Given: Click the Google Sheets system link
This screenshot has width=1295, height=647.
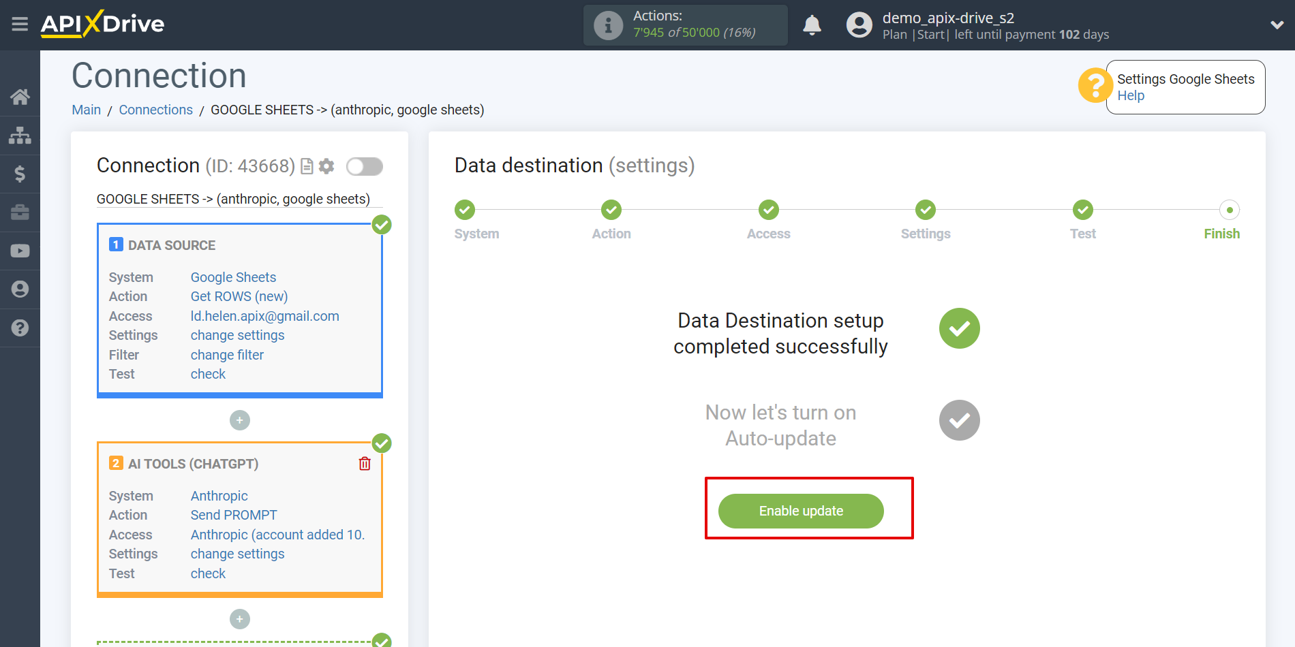Looking at the screenshot, I should [x=233, y=277].
